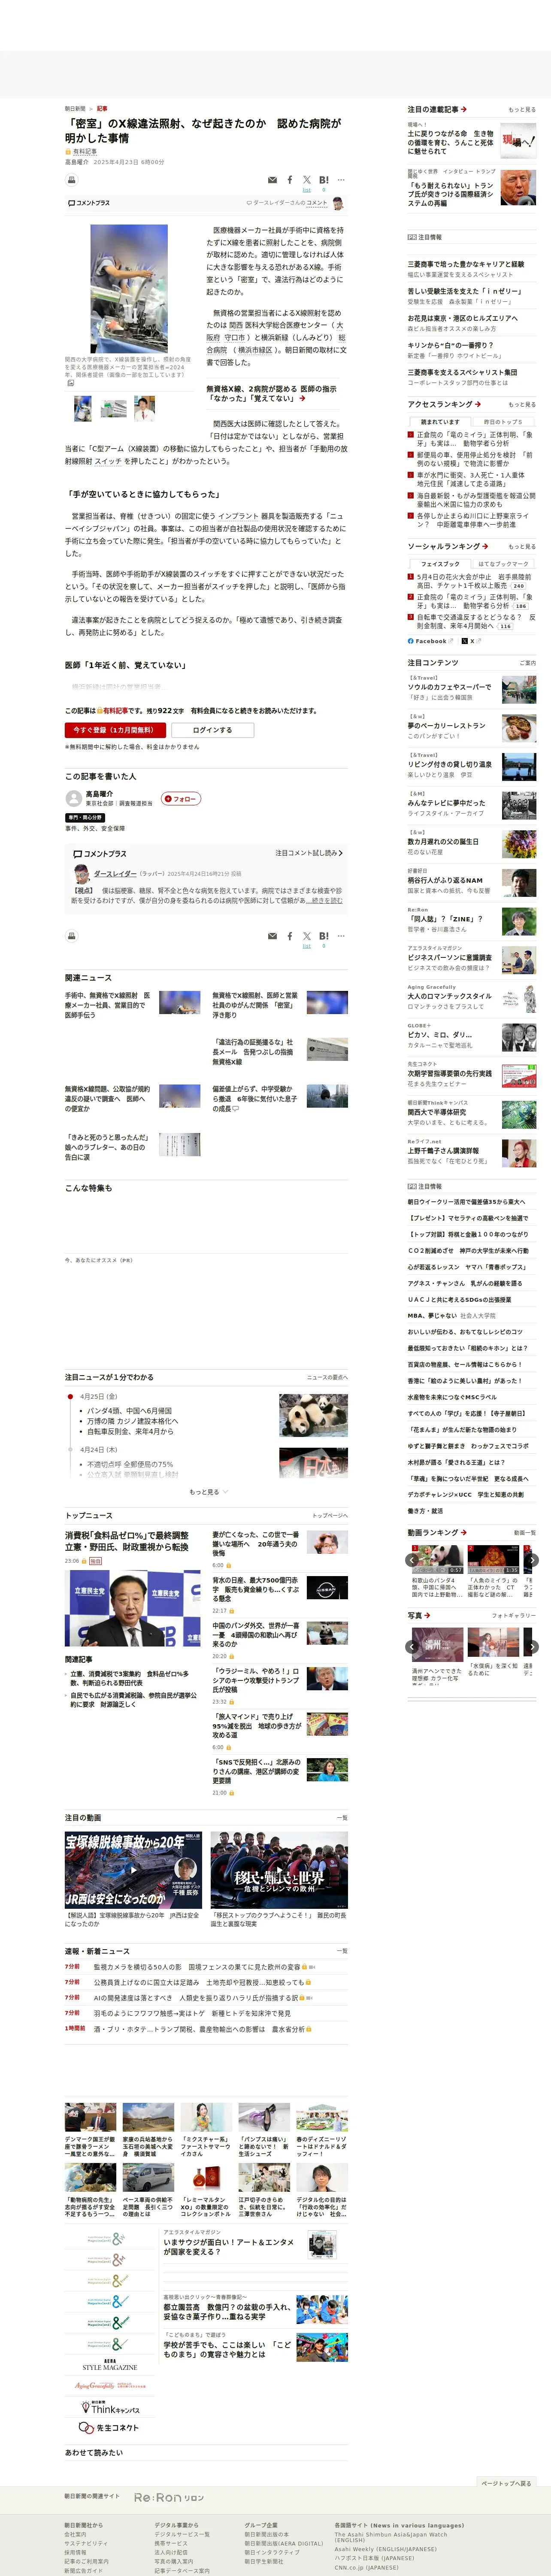Image resolution: width=551 pixels, height=2576 pixels.
Task: Open 移民・難民と世界 video thumbnail
Action: pyautogui.click(x=279, y=1871)
